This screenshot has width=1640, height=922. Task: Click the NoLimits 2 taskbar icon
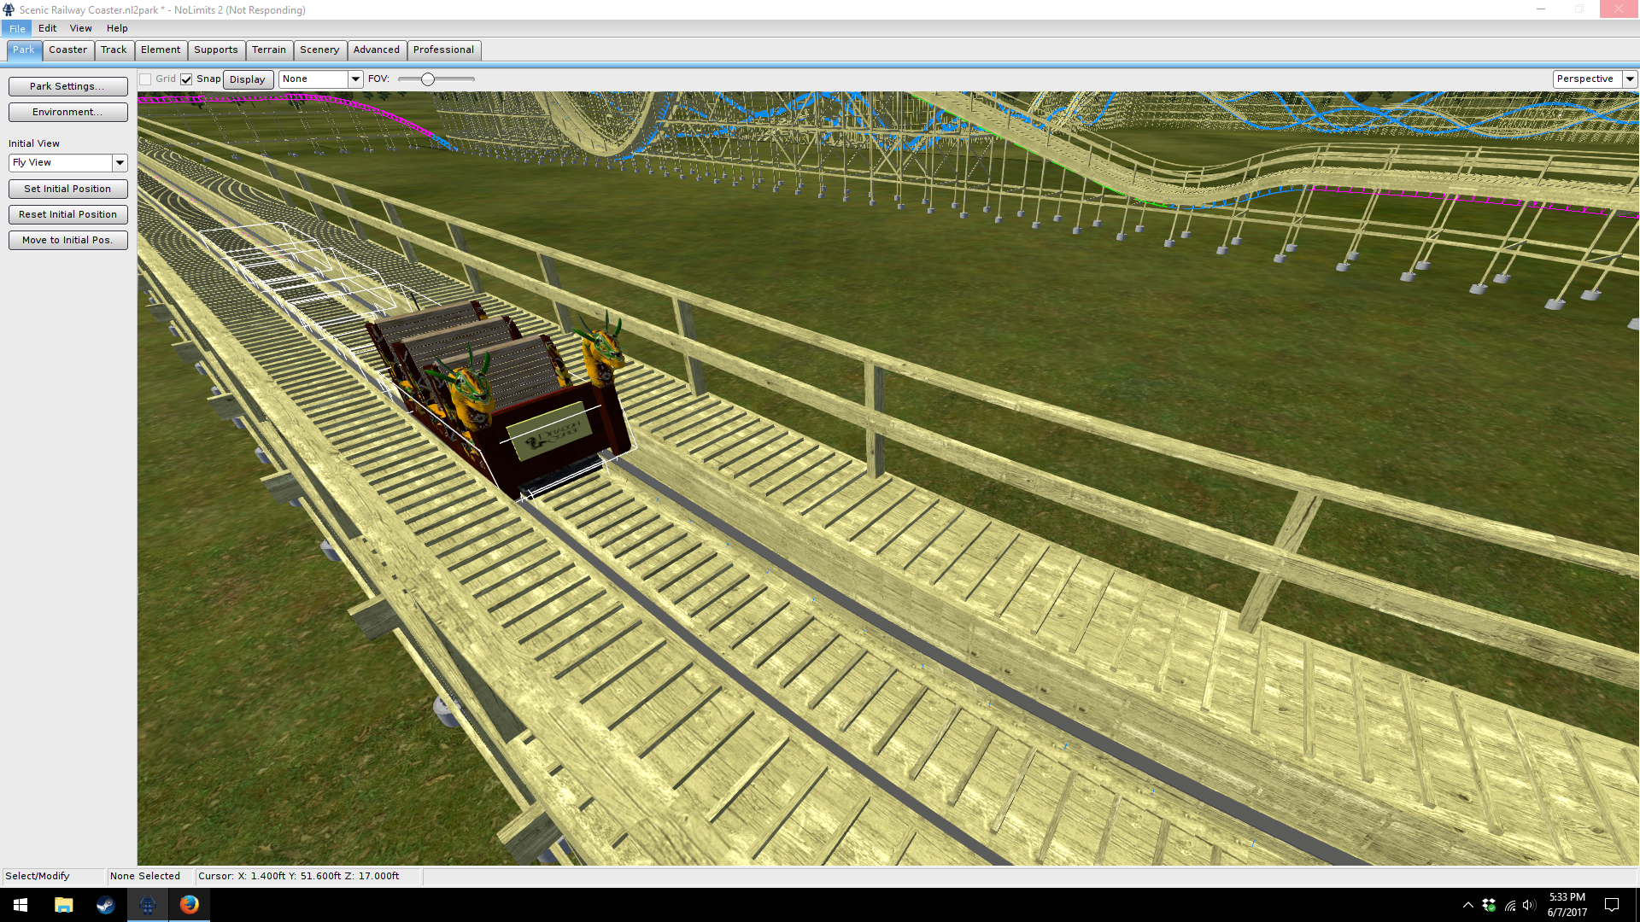[x=147, y=905]
